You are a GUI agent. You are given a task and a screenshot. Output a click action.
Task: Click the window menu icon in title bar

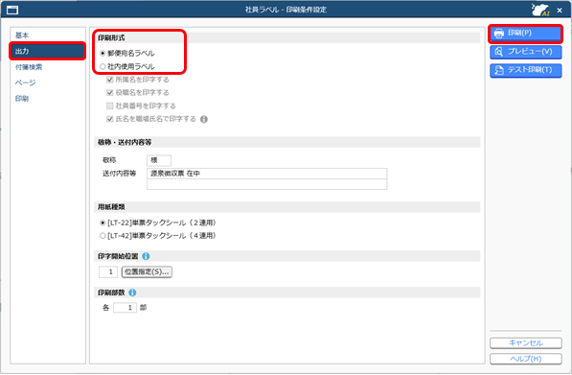point(12,10)
